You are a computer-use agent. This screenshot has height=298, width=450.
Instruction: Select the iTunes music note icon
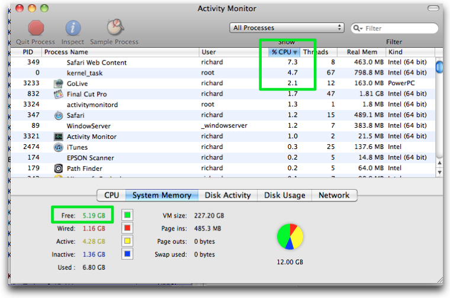[59, 147]
